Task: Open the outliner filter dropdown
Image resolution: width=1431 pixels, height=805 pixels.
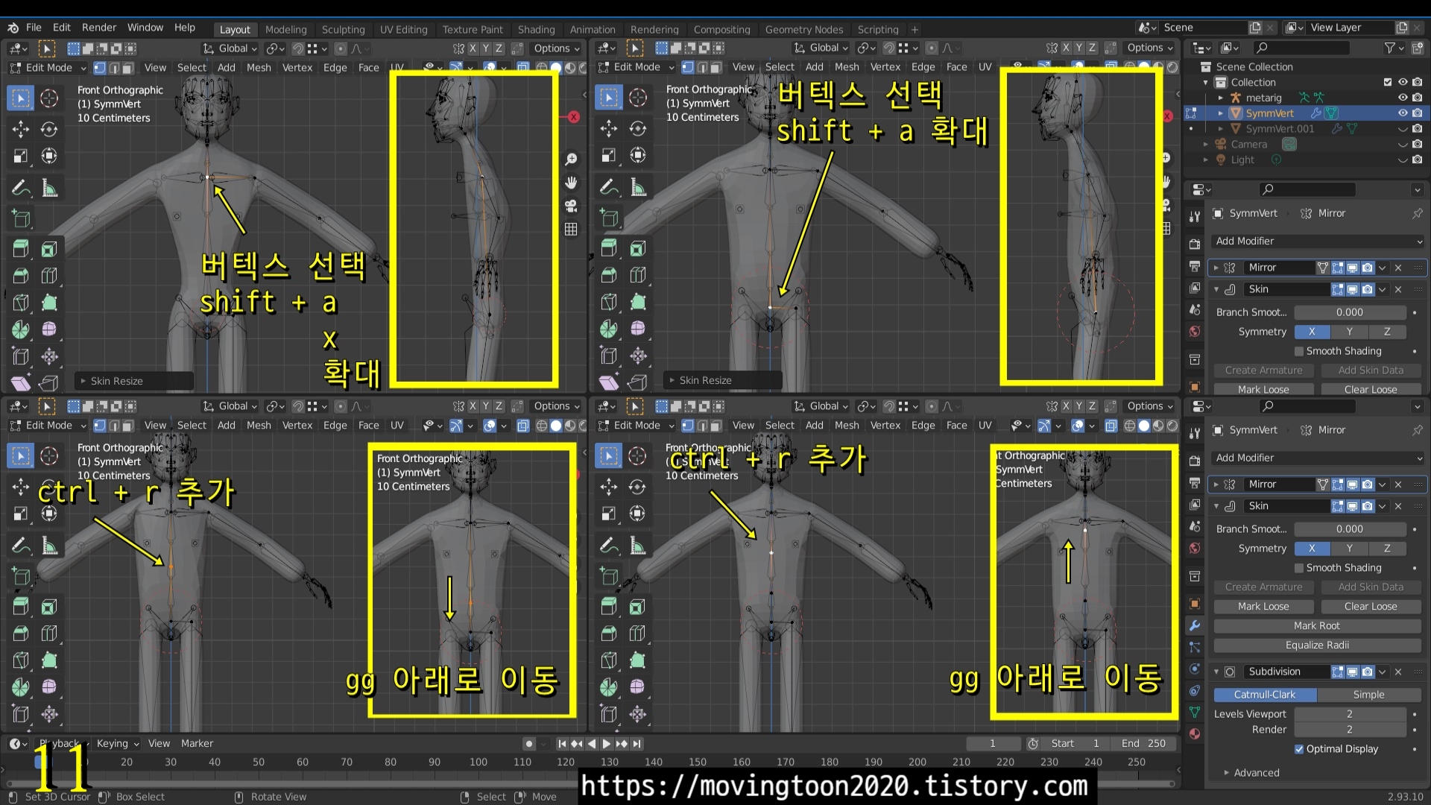Action: point(1394,48)
